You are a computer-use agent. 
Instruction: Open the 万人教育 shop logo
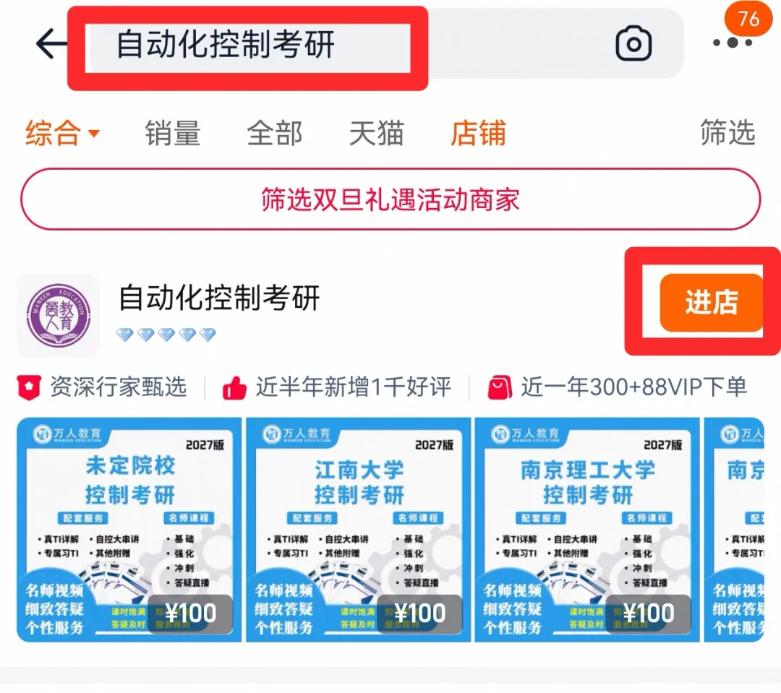[x=59, y=316]
